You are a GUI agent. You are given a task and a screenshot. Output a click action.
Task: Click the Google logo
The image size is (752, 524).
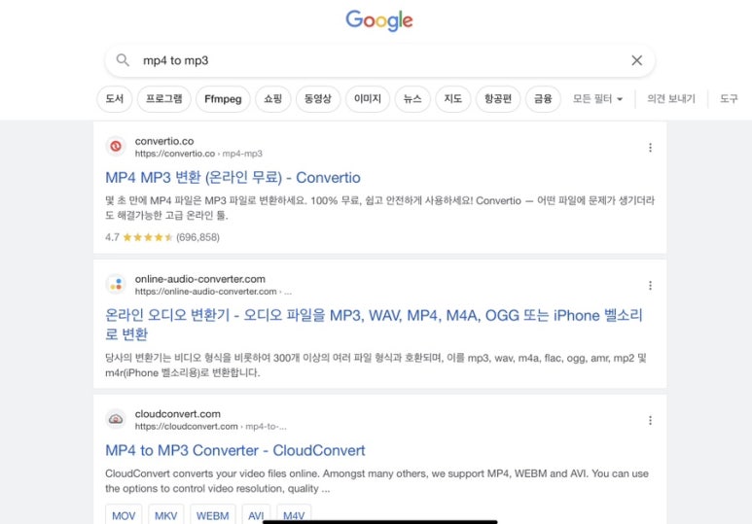pos(378,20)
